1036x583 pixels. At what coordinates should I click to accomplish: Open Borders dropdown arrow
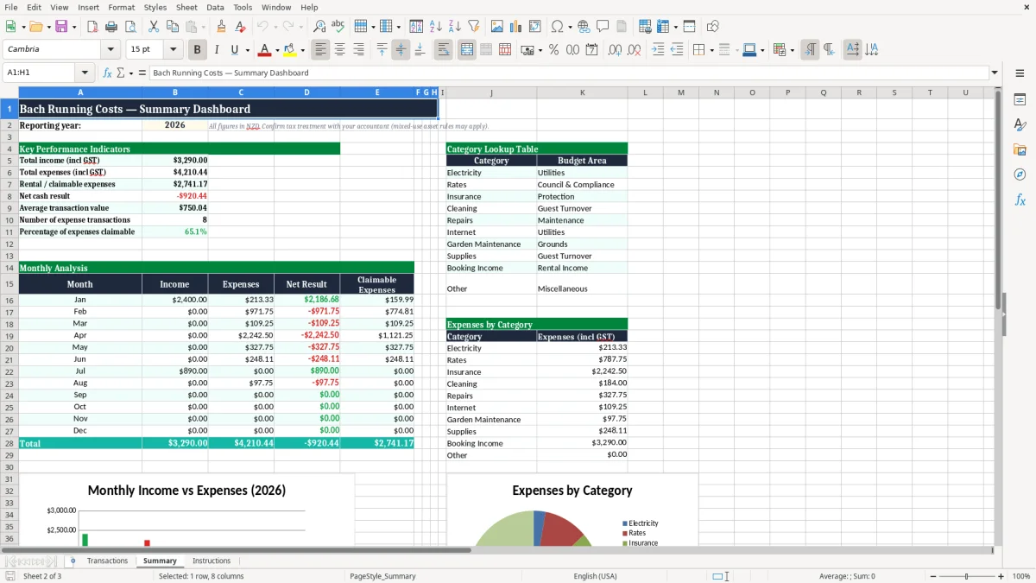[x=711, y=50]
